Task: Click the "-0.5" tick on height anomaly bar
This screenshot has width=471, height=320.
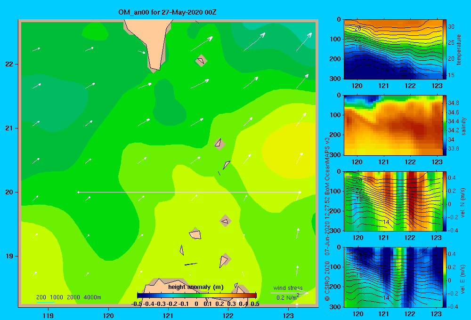Action: (x=137, y=304)
